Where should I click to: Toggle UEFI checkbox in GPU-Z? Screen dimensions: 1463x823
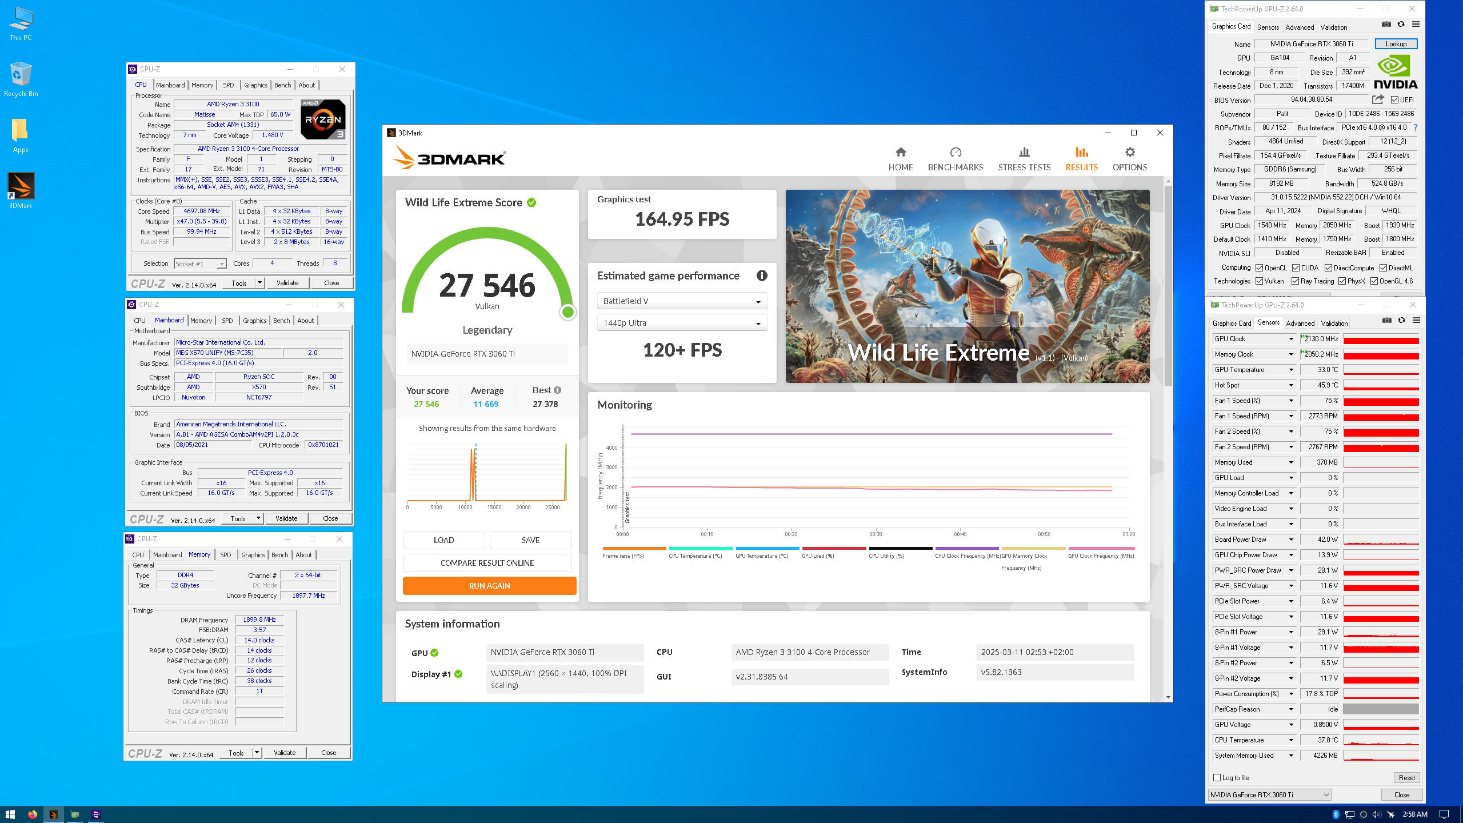(x=1394, y=100)
